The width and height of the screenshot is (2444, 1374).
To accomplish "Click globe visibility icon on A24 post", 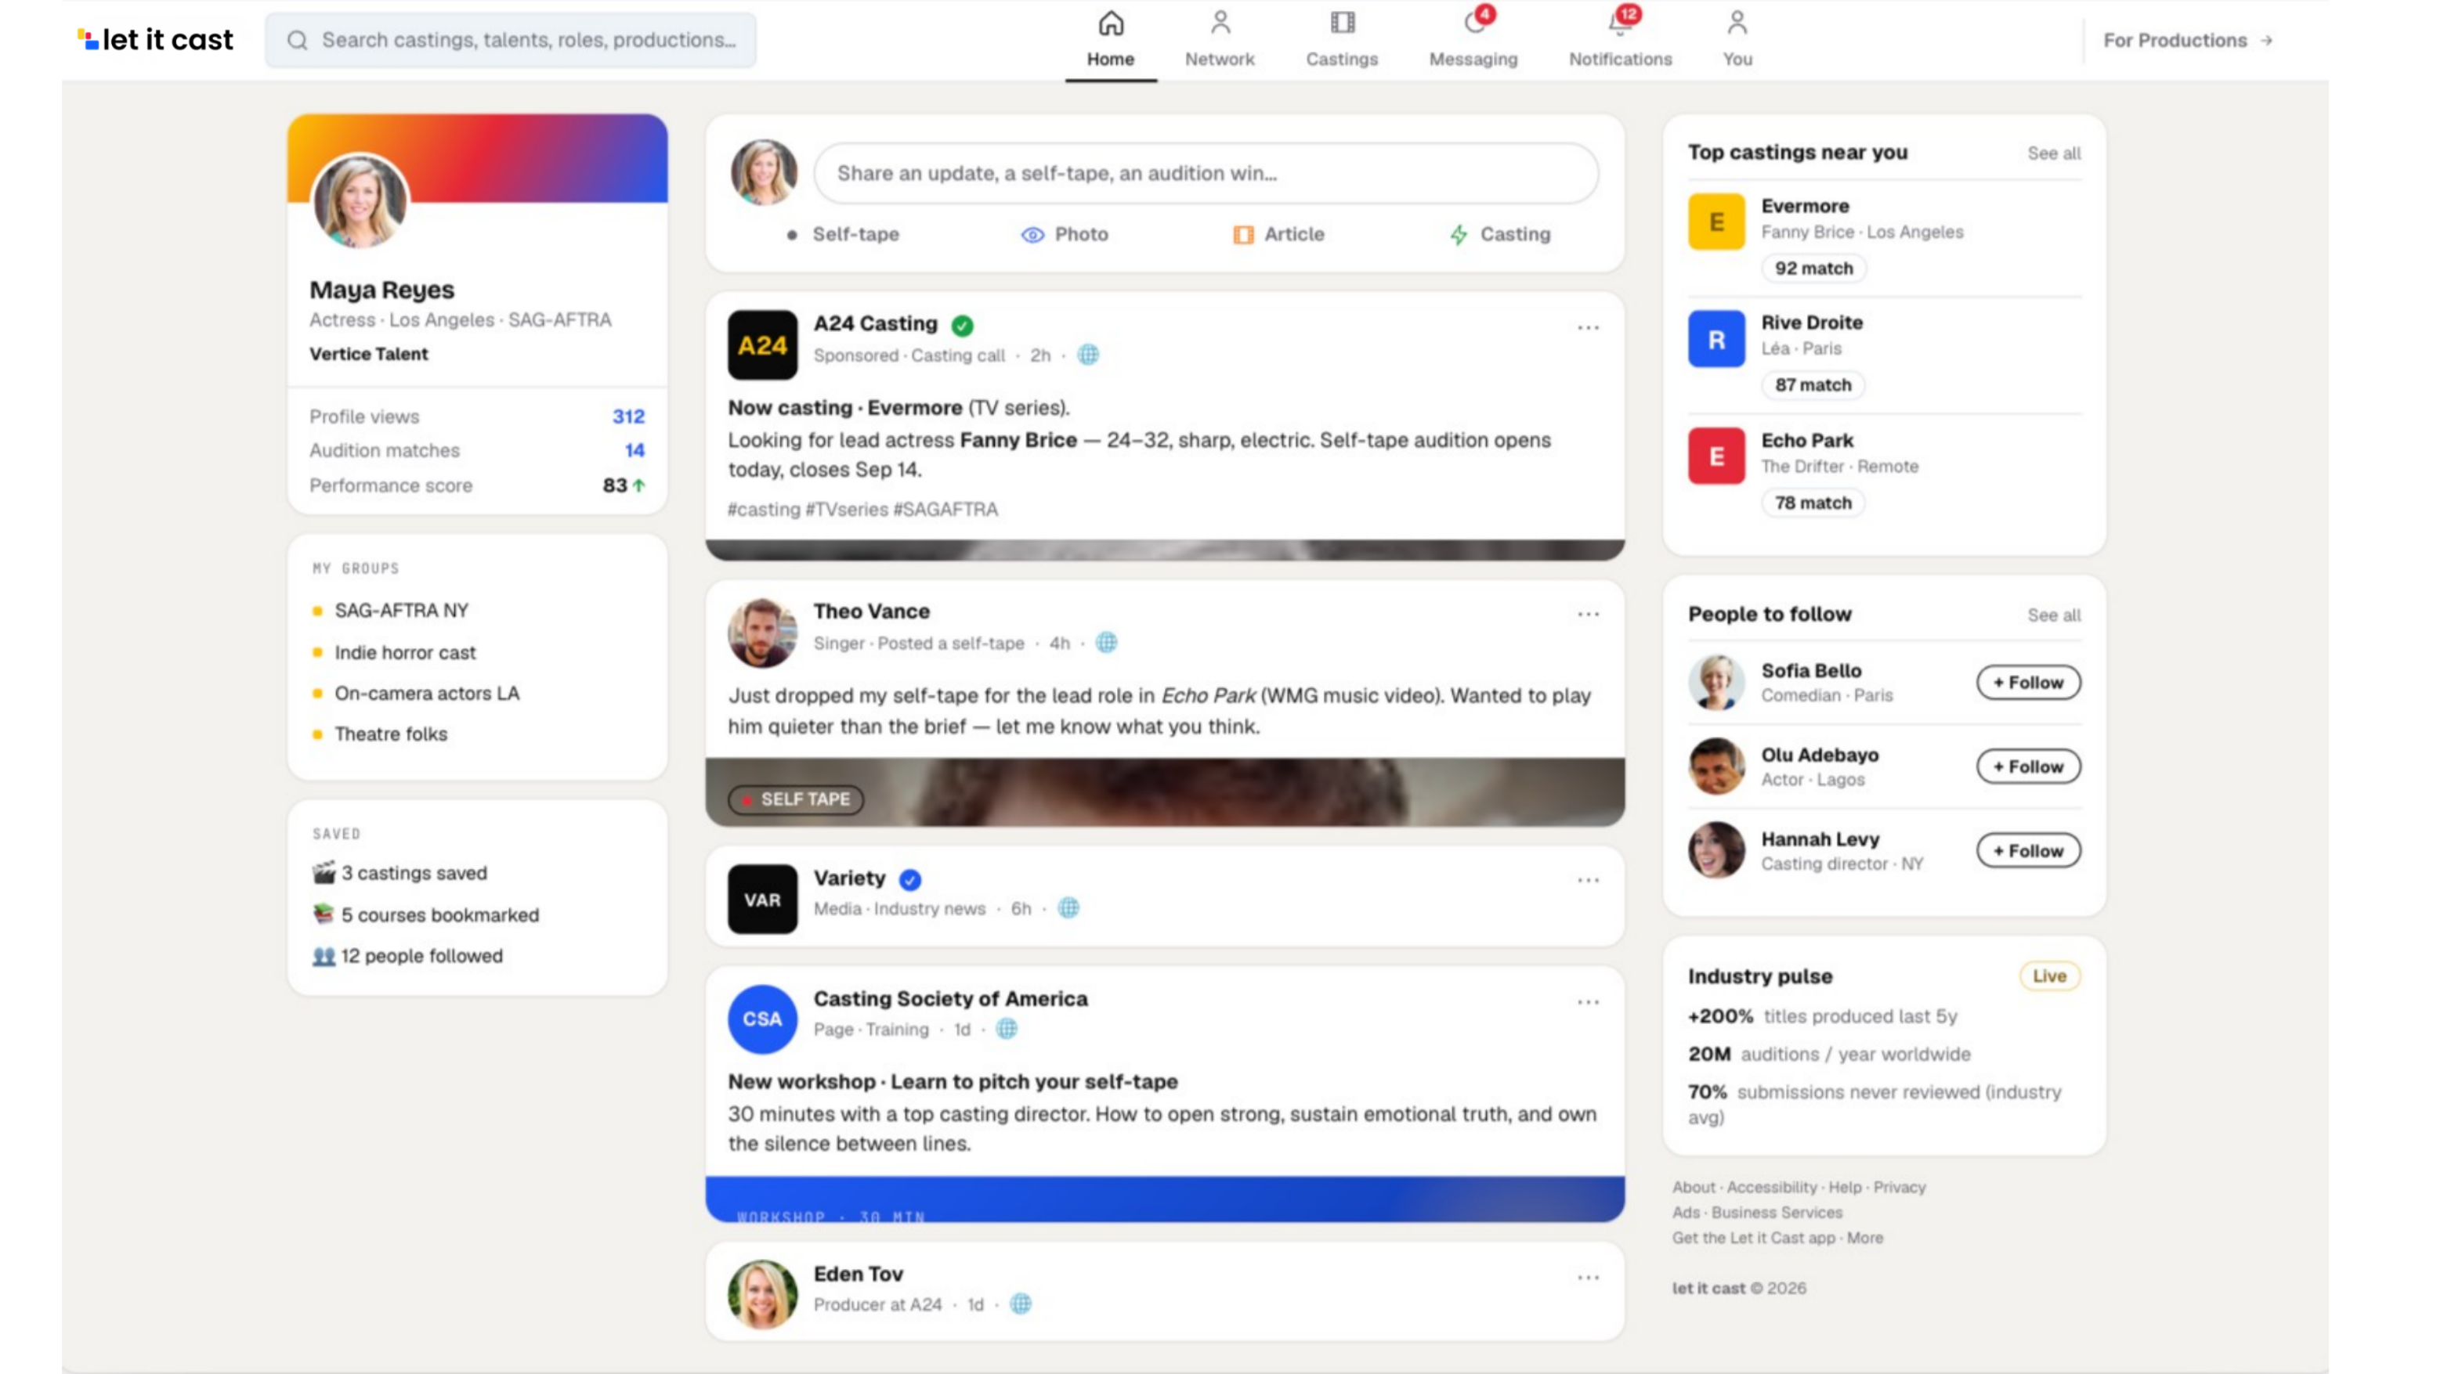I will (x=1088, y=355).
